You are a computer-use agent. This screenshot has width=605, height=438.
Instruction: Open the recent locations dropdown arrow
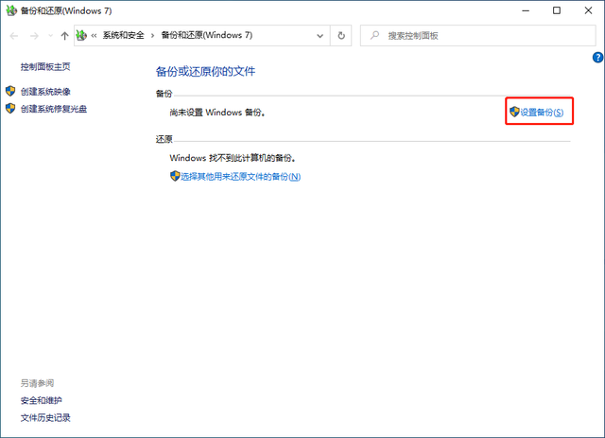click(50, 36)
